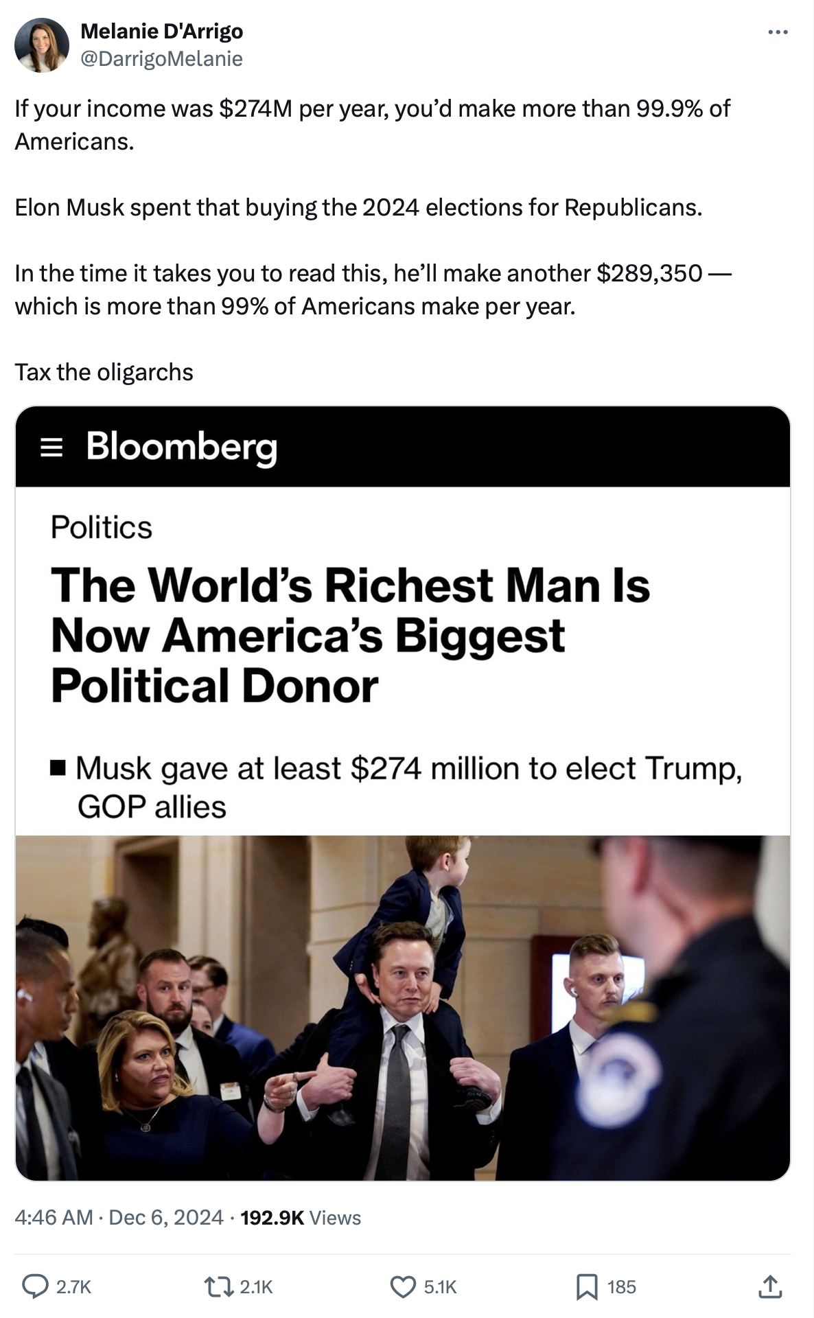Open the Bloomberg hamburger menu icon

pos(51,448)
